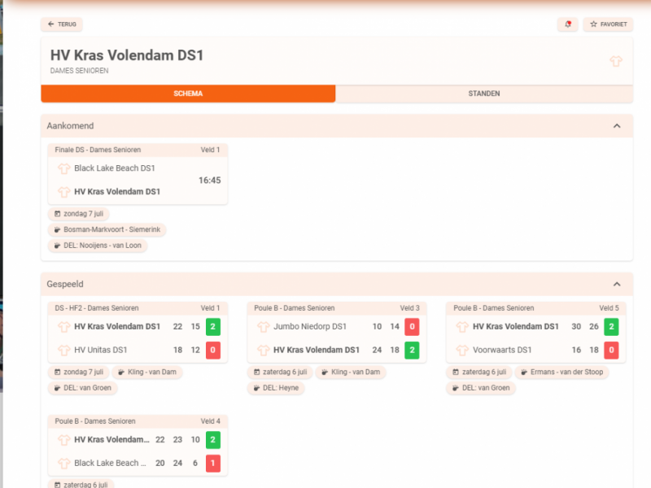The image size is (651, 488).
Task: Click the Veld 5 label
Action: coord(609,308)
